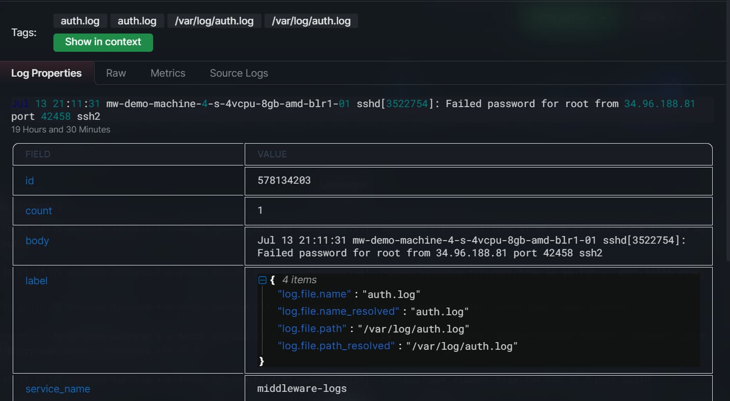
Task: Click the /var/log/auth.log tag chip
Action: (x=214, y=21)
